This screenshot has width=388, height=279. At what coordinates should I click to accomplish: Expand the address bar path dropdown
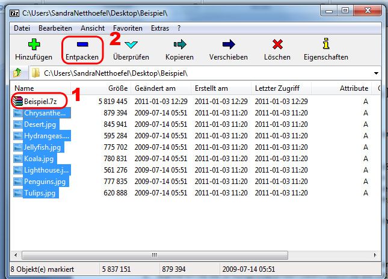[376, 73]
